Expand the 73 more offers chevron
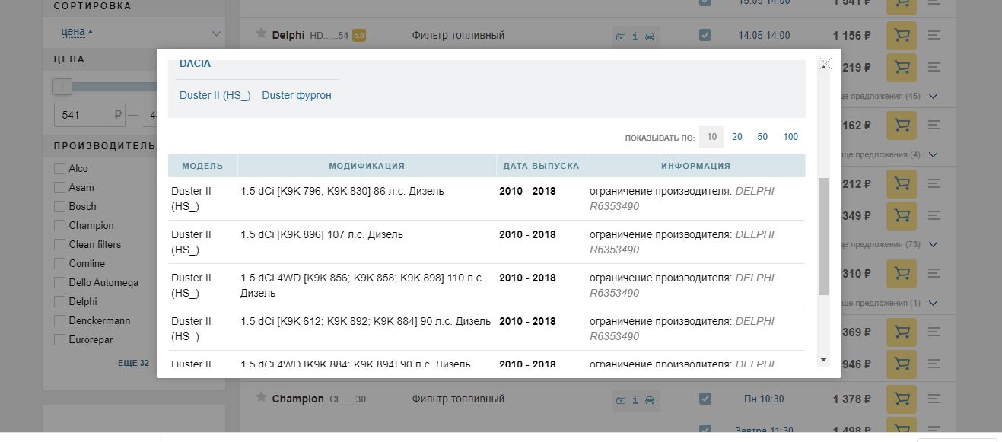The image size is (1002, 442). (934, 244)
